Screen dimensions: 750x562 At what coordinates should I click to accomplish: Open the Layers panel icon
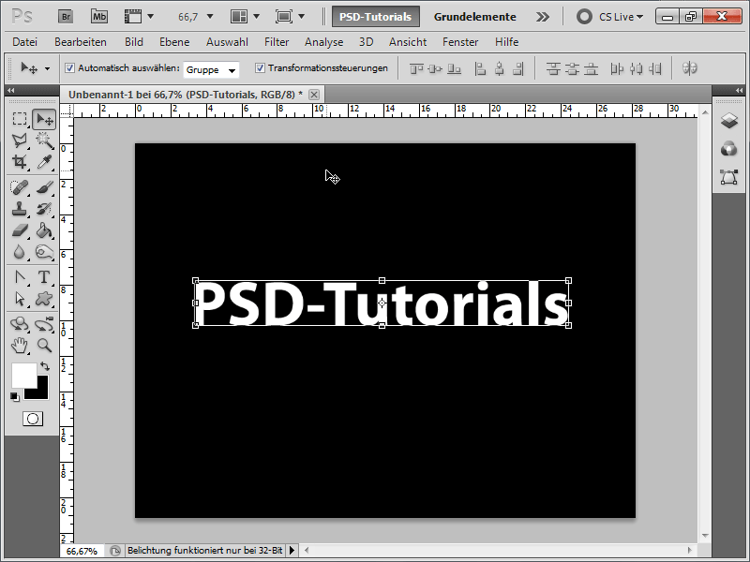(729, 121)
